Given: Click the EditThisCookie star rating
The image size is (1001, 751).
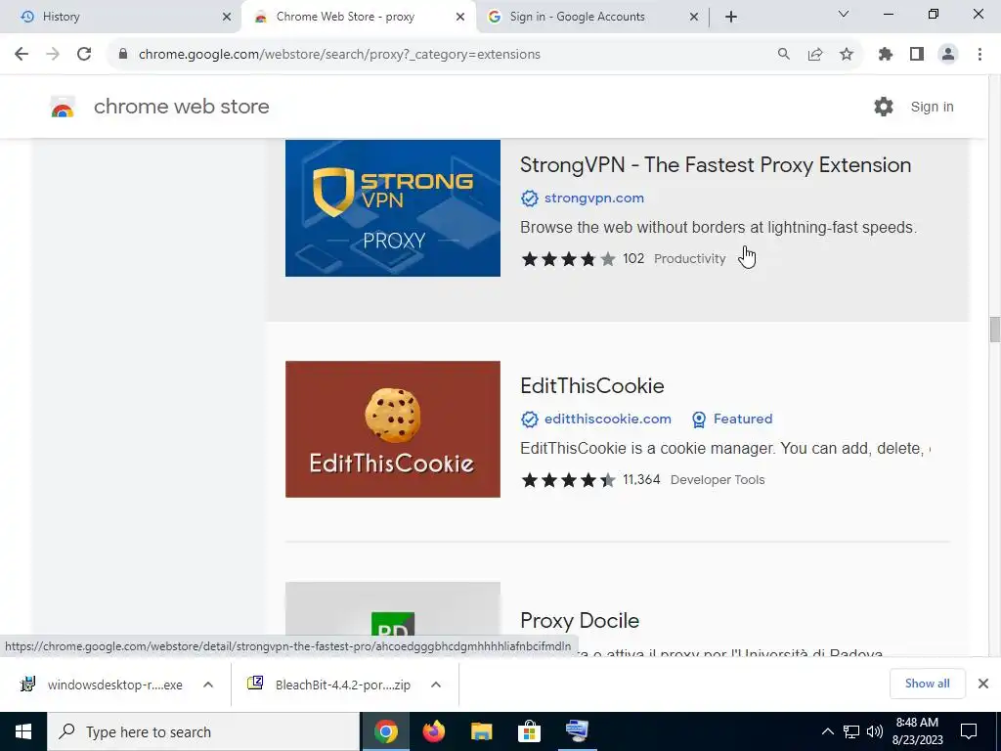Looking at the screenshot, I should point(569,479).
